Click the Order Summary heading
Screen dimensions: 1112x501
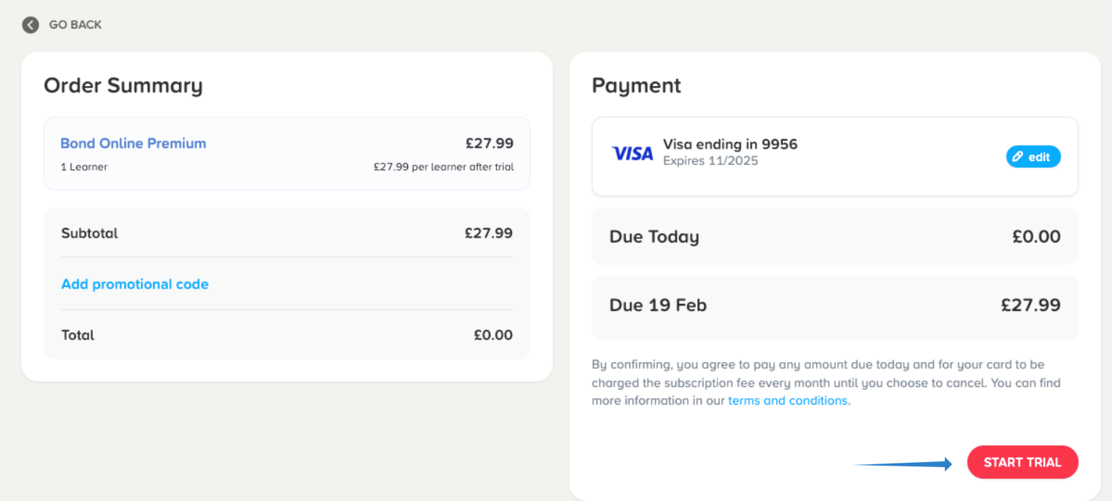tap(123, 85)
